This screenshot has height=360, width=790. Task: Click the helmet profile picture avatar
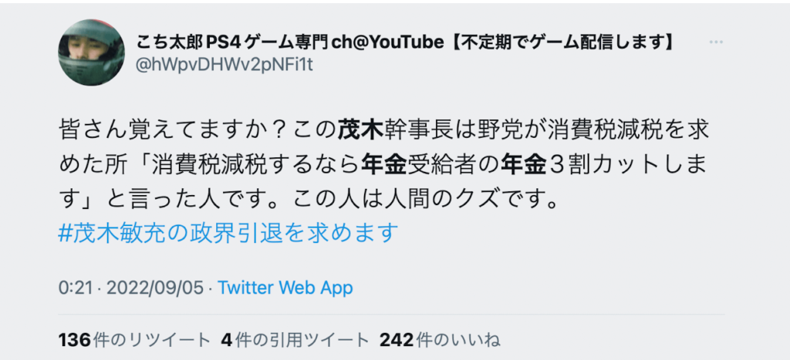point(91,52)
